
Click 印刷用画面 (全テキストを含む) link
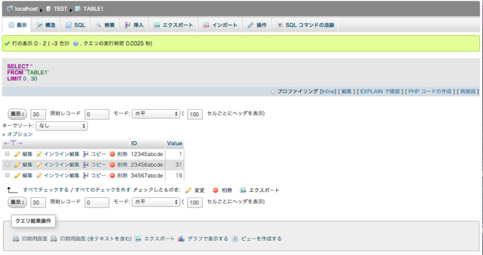coord(96,239)
